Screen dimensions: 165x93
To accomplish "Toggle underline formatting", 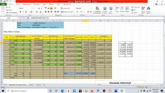I will [26, 12].
